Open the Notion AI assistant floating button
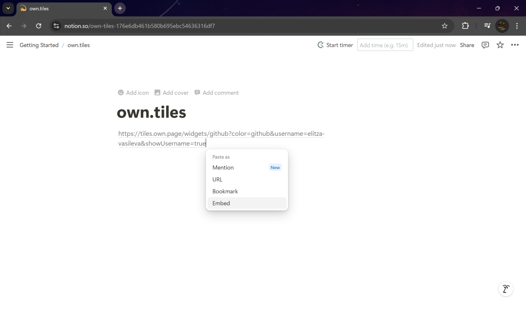 (506, 289)
